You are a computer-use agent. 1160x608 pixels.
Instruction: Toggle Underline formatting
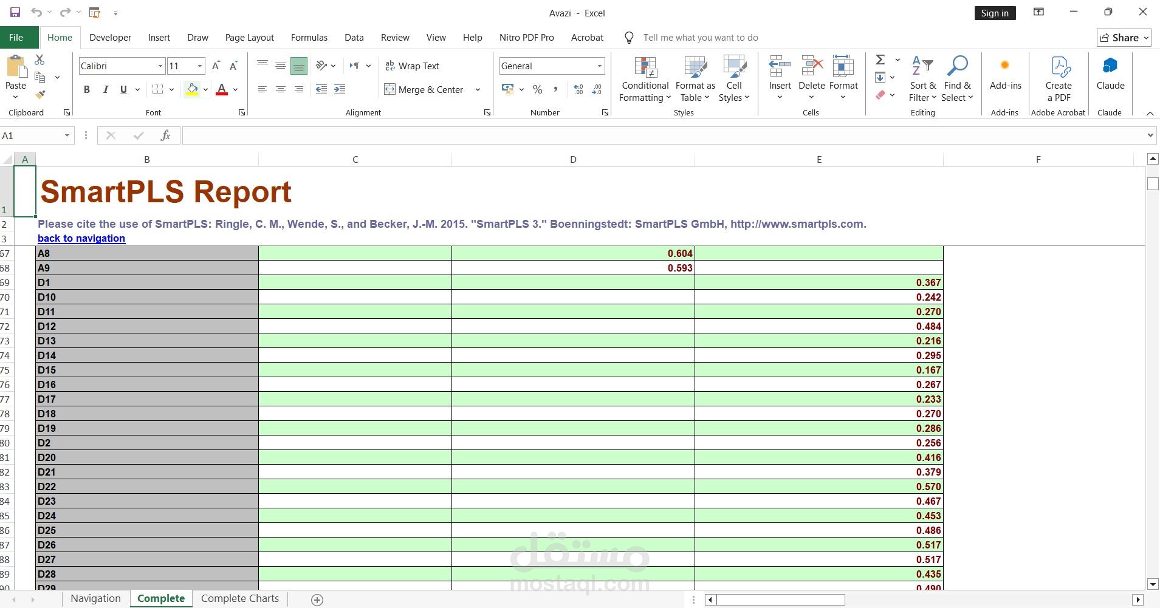pyautogui.click(x=124, y=89)
